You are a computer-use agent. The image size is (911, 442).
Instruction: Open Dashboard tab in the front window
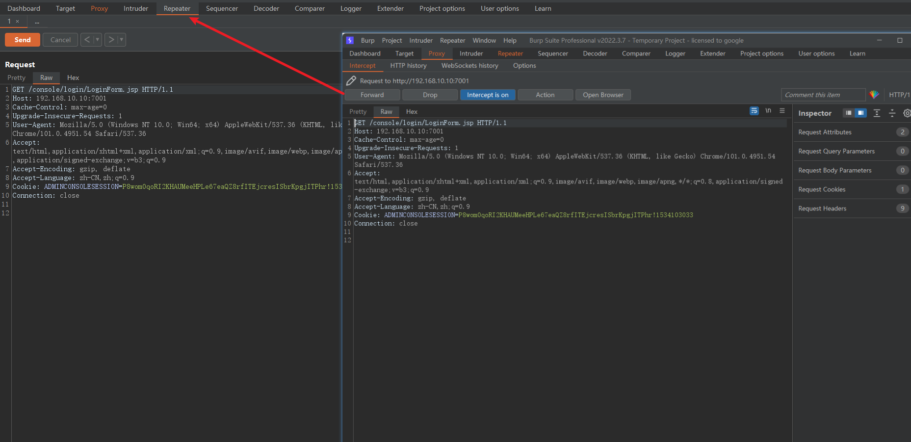364,53
